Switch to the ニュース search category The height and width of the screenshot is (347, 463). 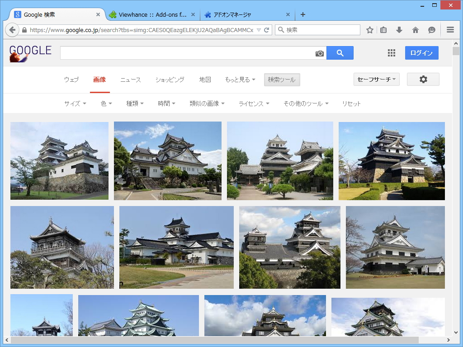[130, 80]
